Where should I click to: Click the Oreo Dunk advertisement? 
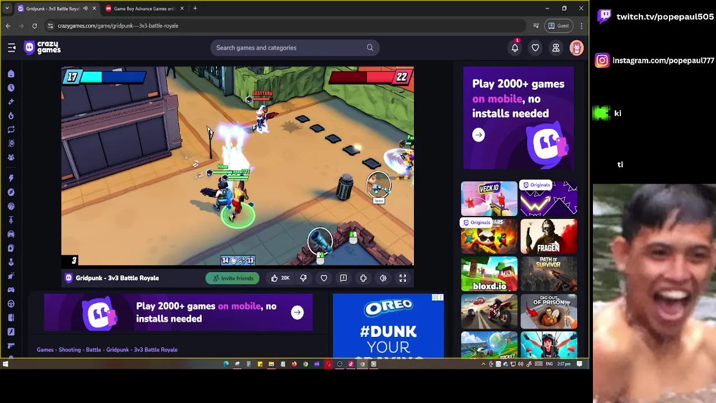388,326
